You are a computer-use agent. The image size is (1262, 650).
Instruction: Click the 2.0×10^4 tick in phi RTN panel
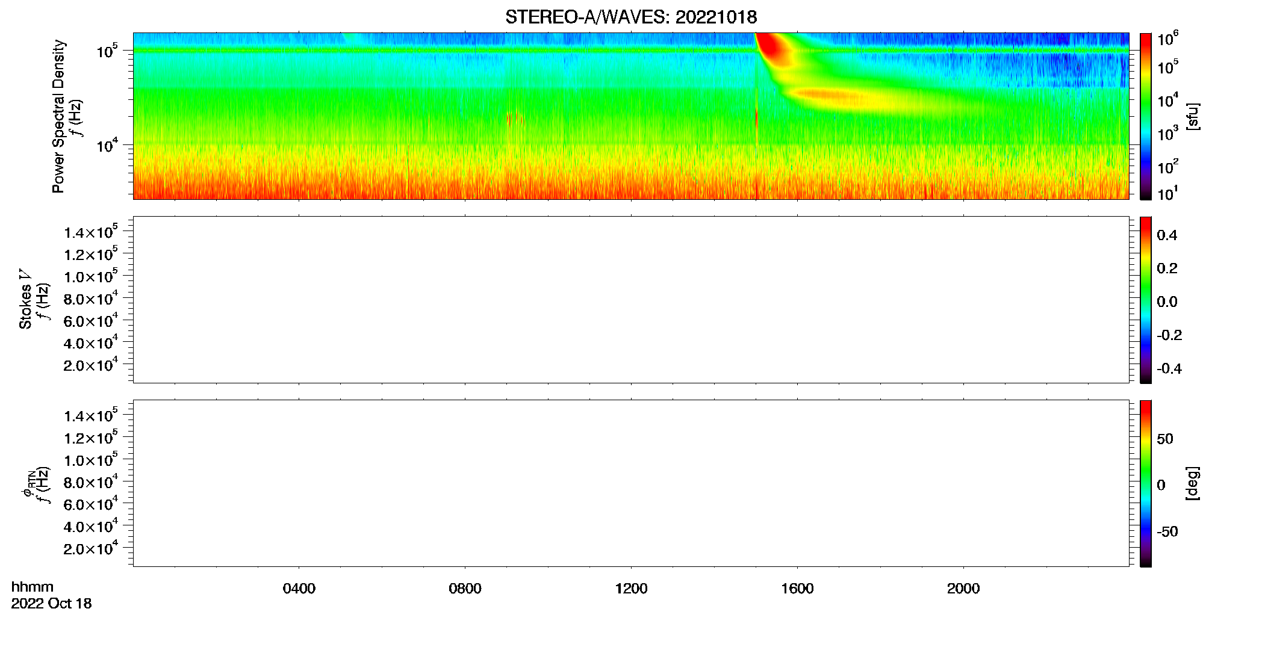(91, 548)
